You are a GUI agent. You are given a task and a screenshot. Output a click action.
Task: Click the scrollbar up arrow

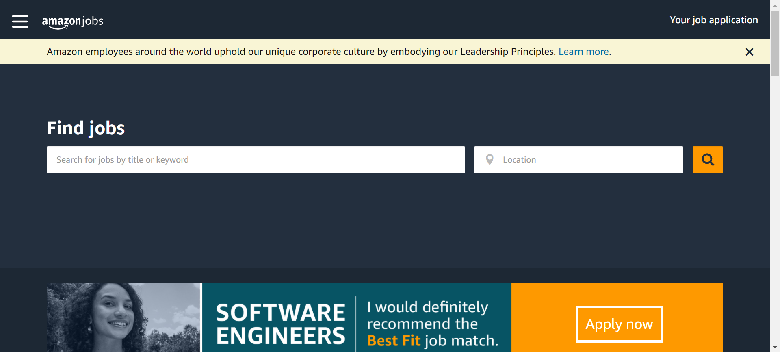tap(775, 5)
